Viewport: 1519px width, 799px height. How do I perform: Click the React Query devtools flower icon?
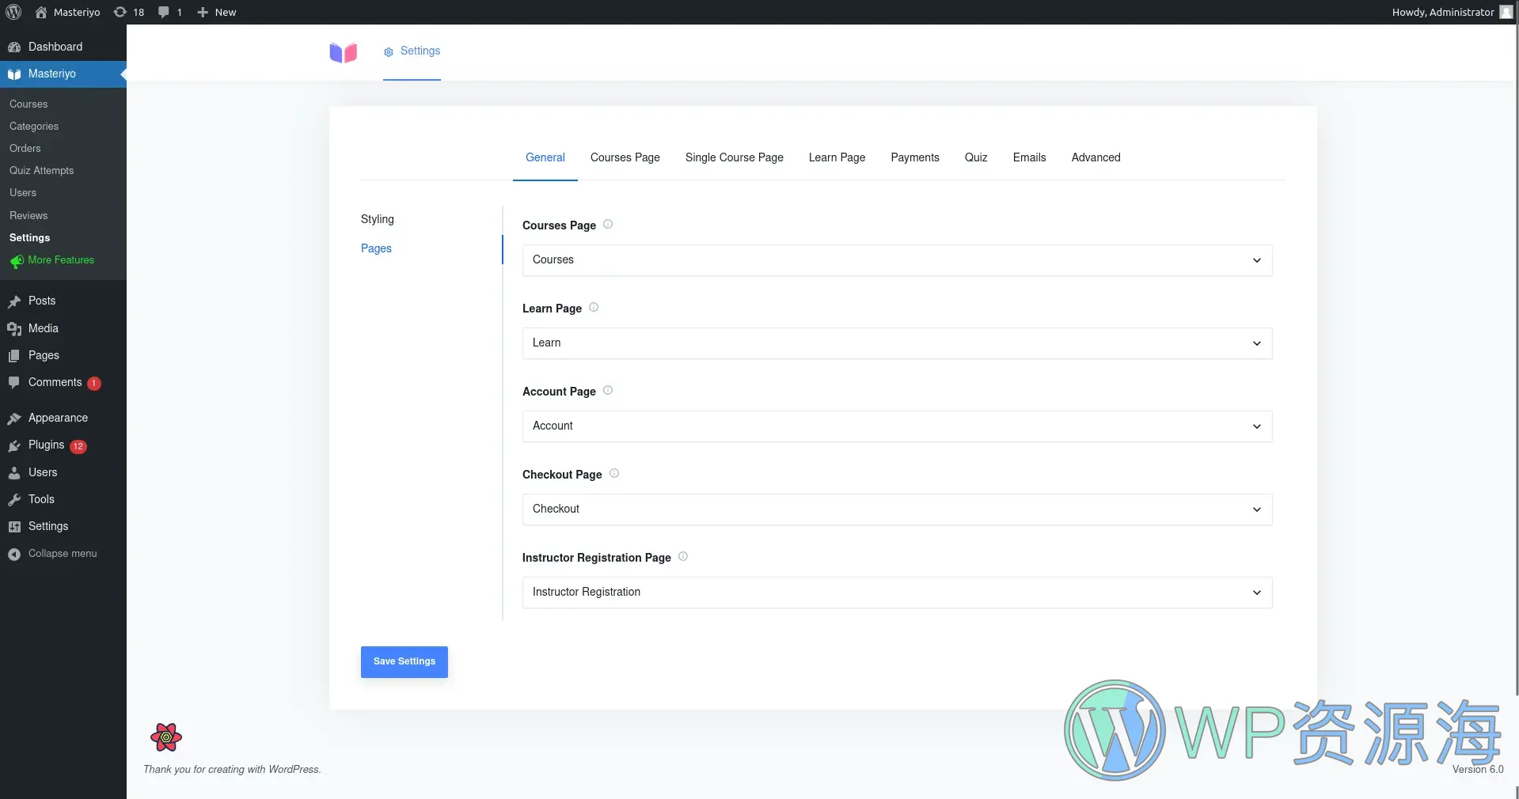click(166, 737)
